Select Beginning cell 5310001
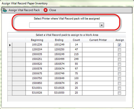 (x=37, y=88)
